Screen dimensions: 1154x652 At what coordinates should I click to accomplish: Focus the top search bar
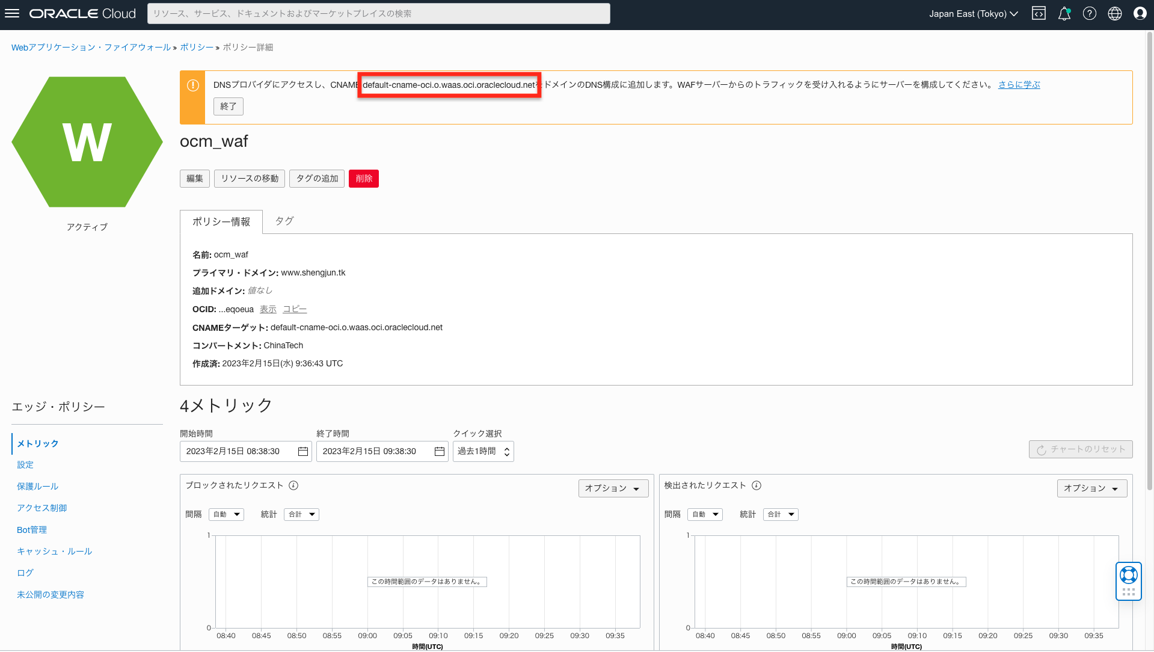pos(379,13)
